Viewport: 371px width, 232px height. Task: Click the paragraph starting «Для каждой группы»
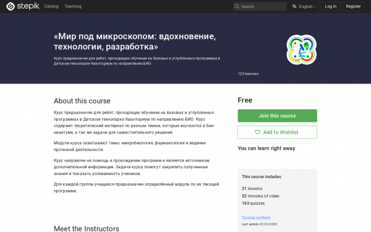(x=136, y=187)
